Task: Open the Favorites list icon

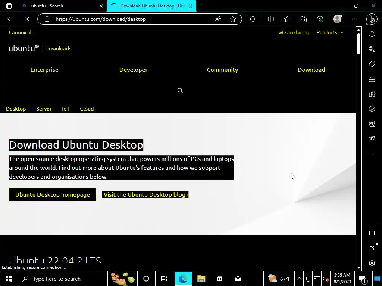Action: coord(287,19)
